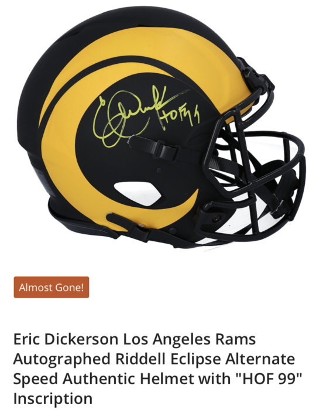Click the yellow autograph on the helmet

130,115
